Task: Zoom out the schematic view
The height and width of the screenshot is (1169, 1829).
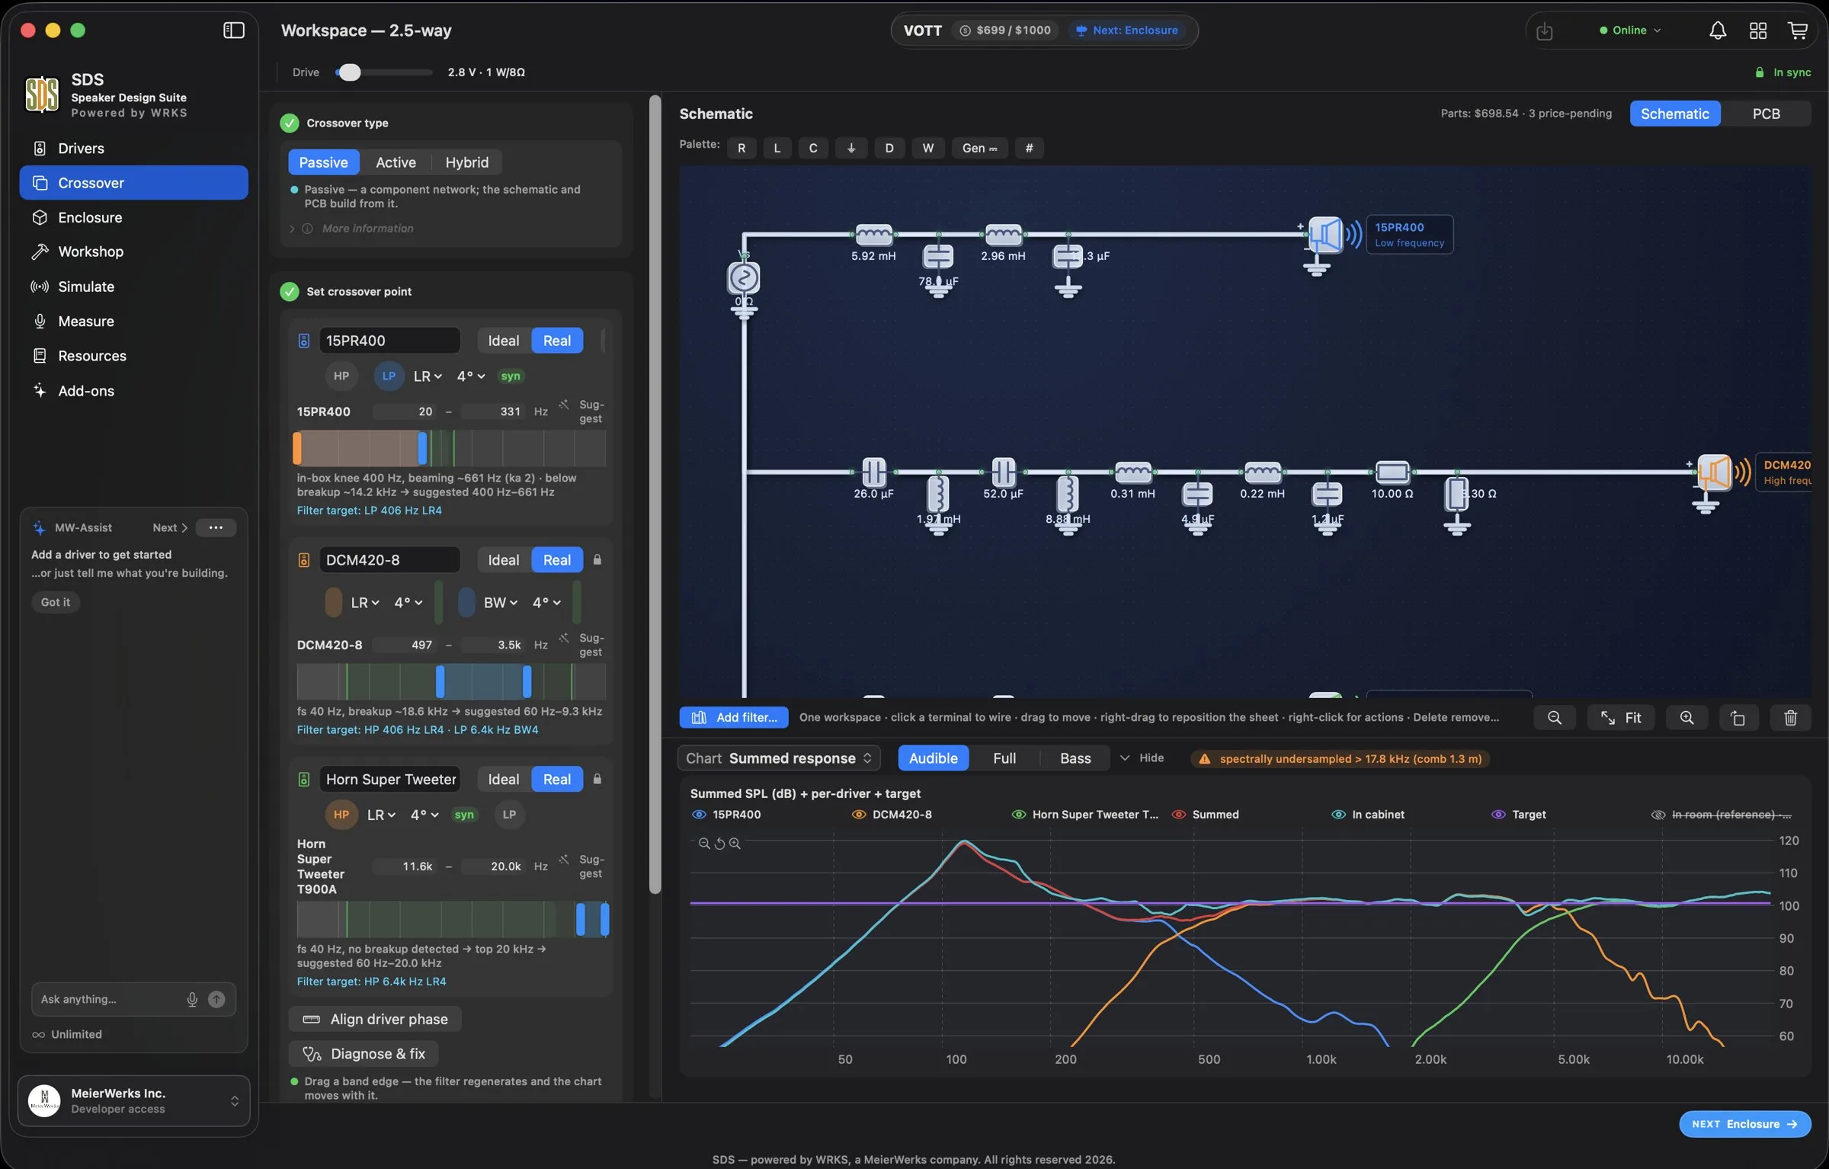Action: point(1554,718)
